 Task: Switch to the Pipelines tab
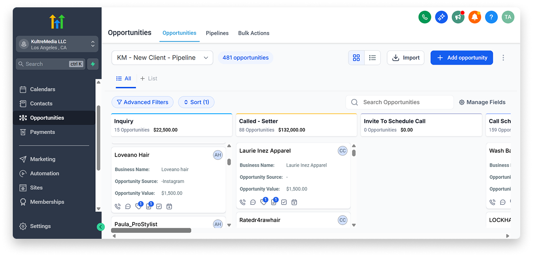click(x=217, y=33)
